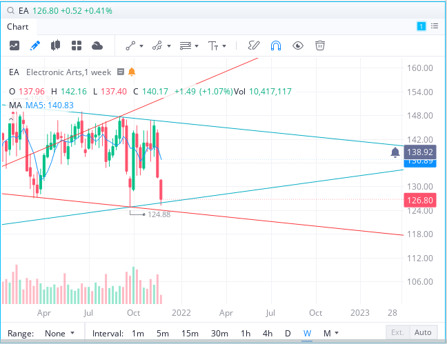Click the MA5: 140.83 indicator label
This screenshot has width=447, height=344.
[50, 105]
